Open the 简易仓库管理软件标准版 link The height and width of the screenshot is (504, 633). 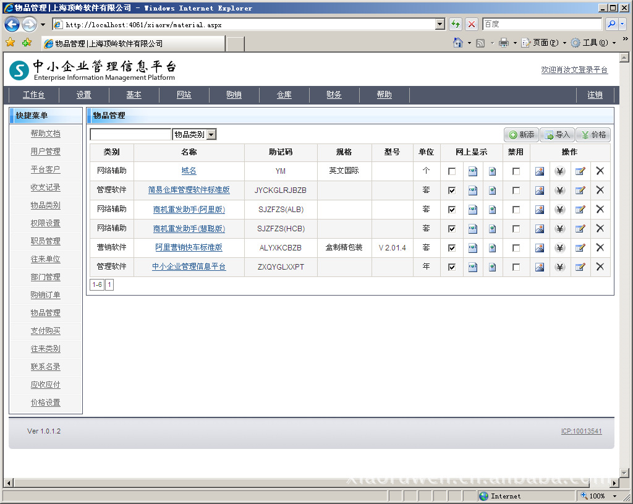189,190
